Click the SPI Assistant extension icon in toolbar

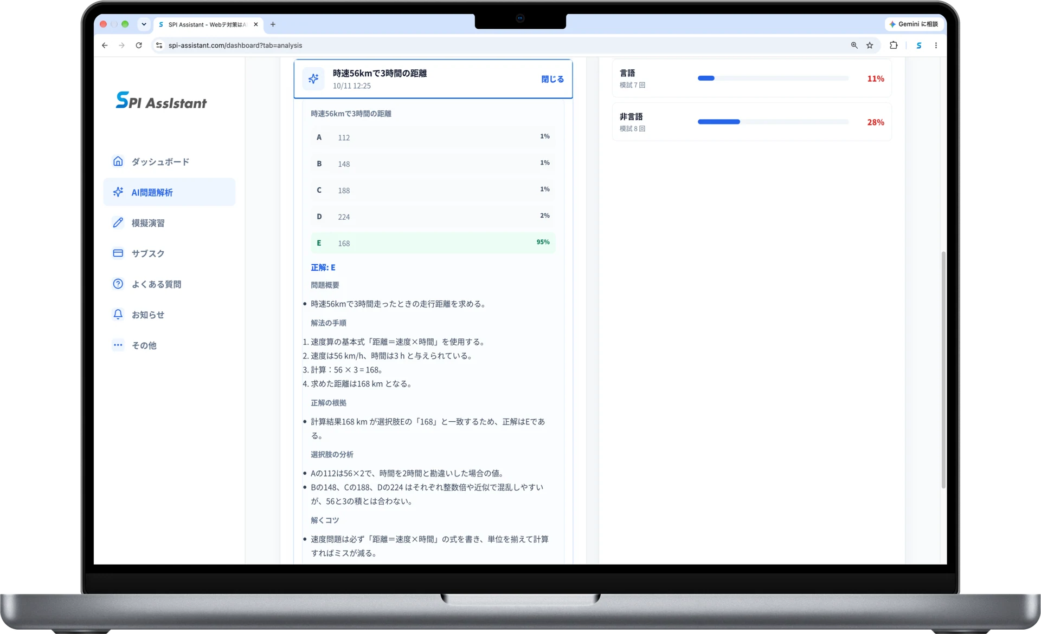coord(919,45)
